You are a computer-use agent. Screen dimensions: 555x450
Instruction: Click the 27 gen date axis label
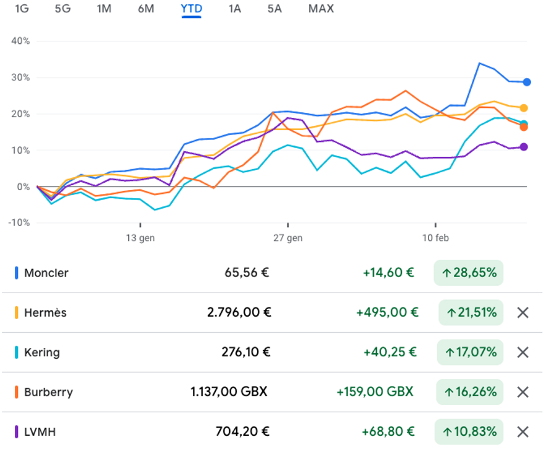click(x=288, y=238)
